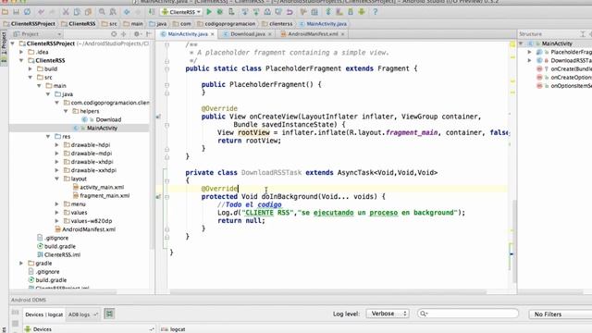Select the Devices | logcat tab
The height and width of the screenshot is (333, 592).
(x=43, y=314)
